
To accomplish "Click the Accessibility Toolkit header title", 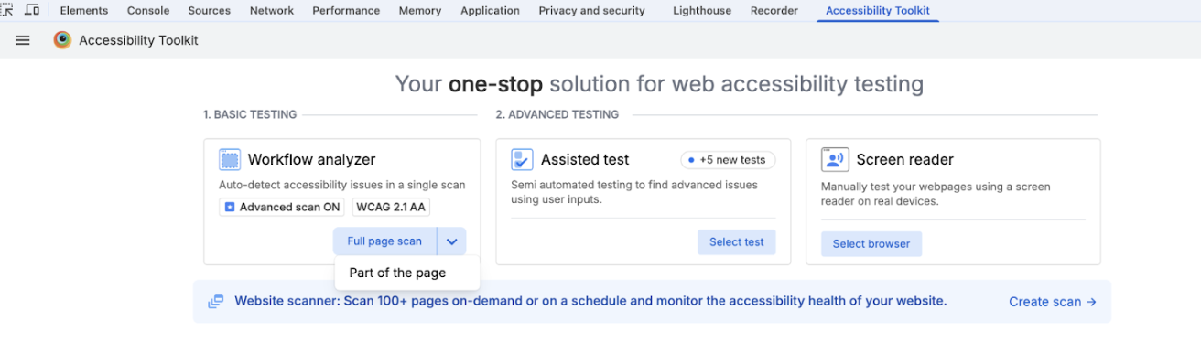I will coord(138,40).
